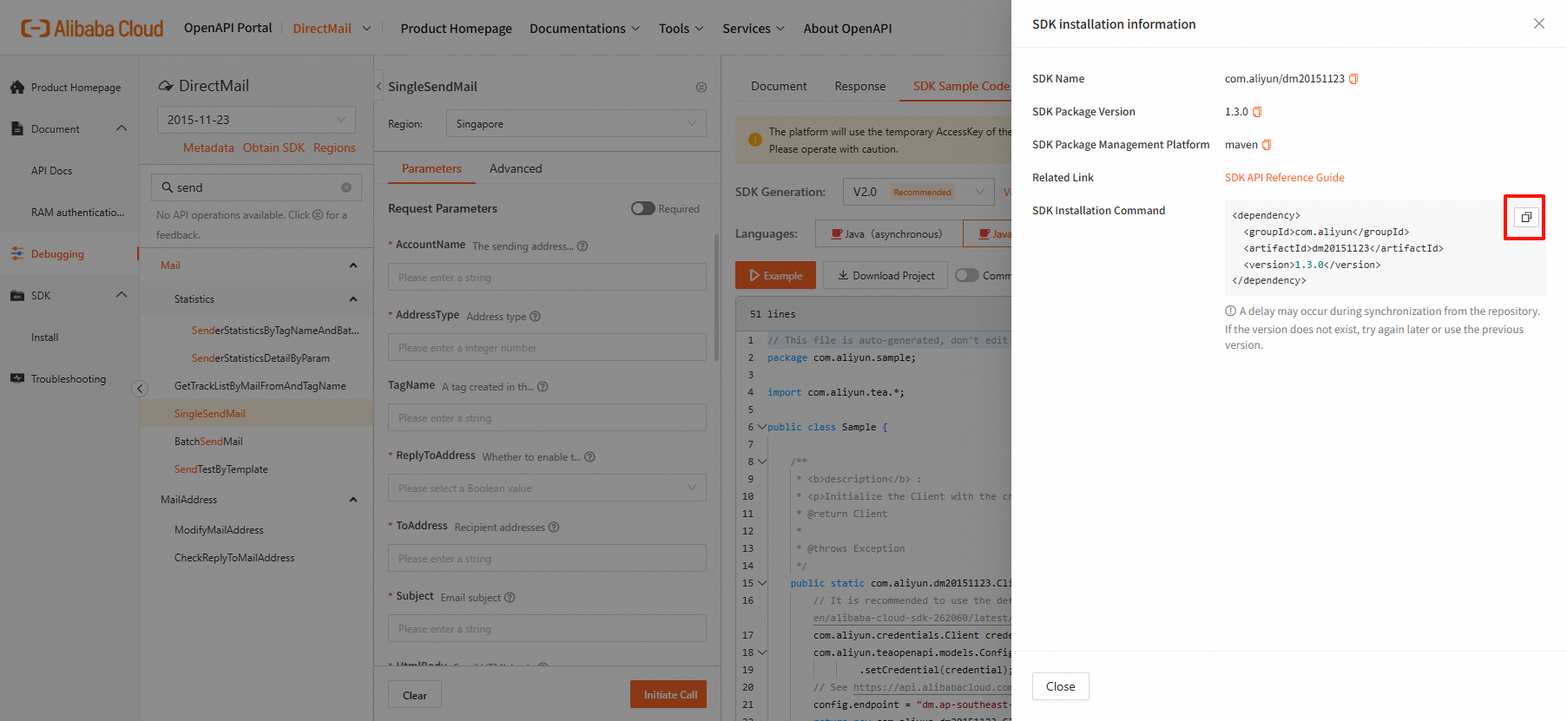Select SenderStatisticsDetailByParam API
Viewport: 1567px width, 721px height.
[x=260, y=358]
